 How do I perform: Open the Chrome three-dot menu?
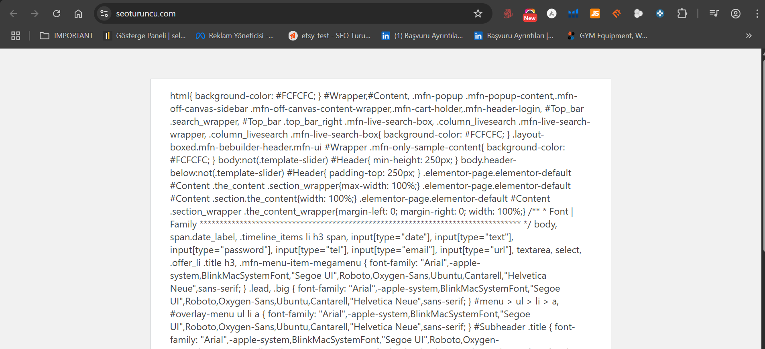tap(757, 14)
